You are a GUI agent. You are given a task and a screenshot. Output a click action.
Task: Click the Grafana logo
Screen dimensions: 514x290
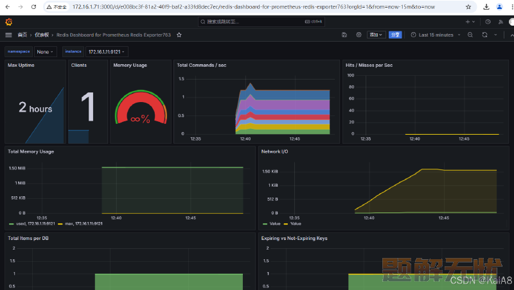pyautogui.click(x=9, y=22)
